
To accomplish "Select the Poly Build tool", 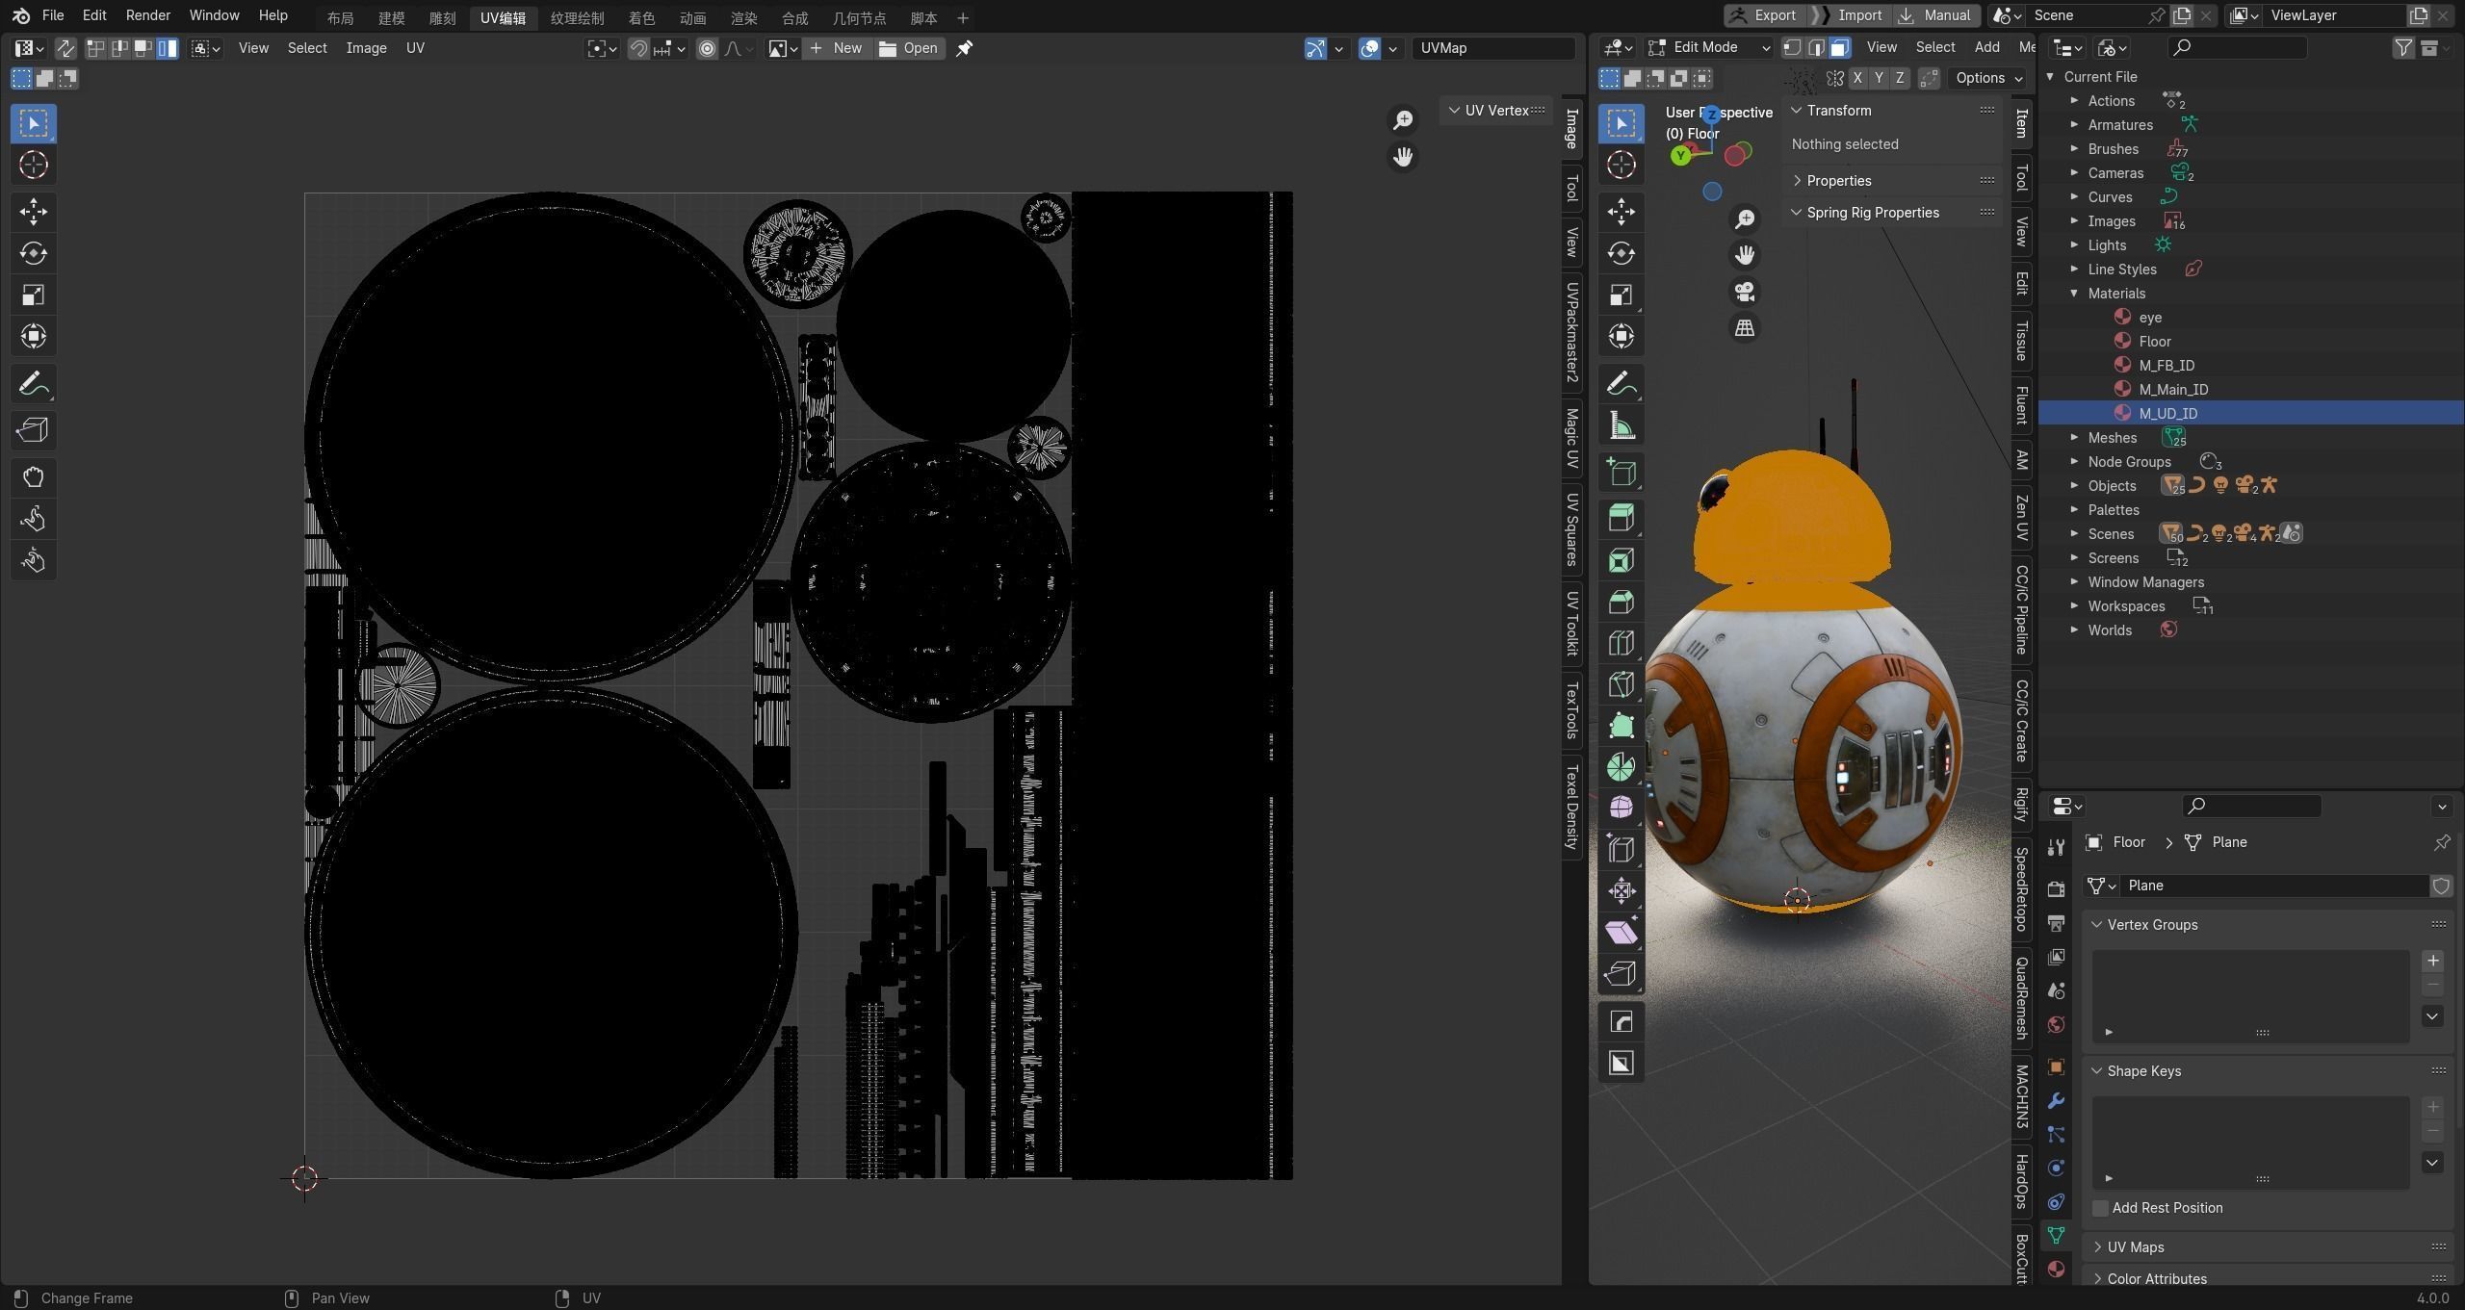I will [x=1622, y=726].
